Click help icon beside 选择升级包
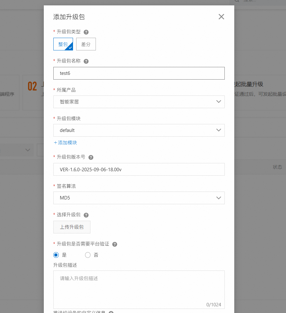Image resolution: width=286 pixels, height=313 pixels. pos(86,215)
